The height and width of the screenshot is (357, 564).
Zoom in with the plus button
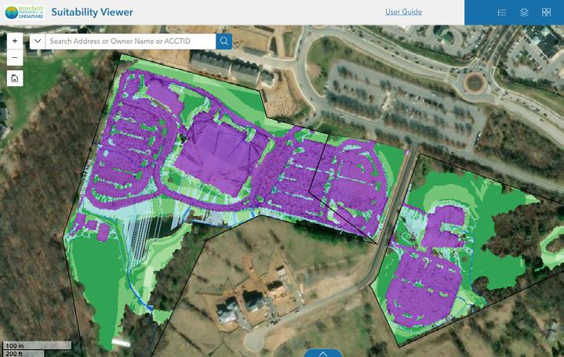click(15, 41)
